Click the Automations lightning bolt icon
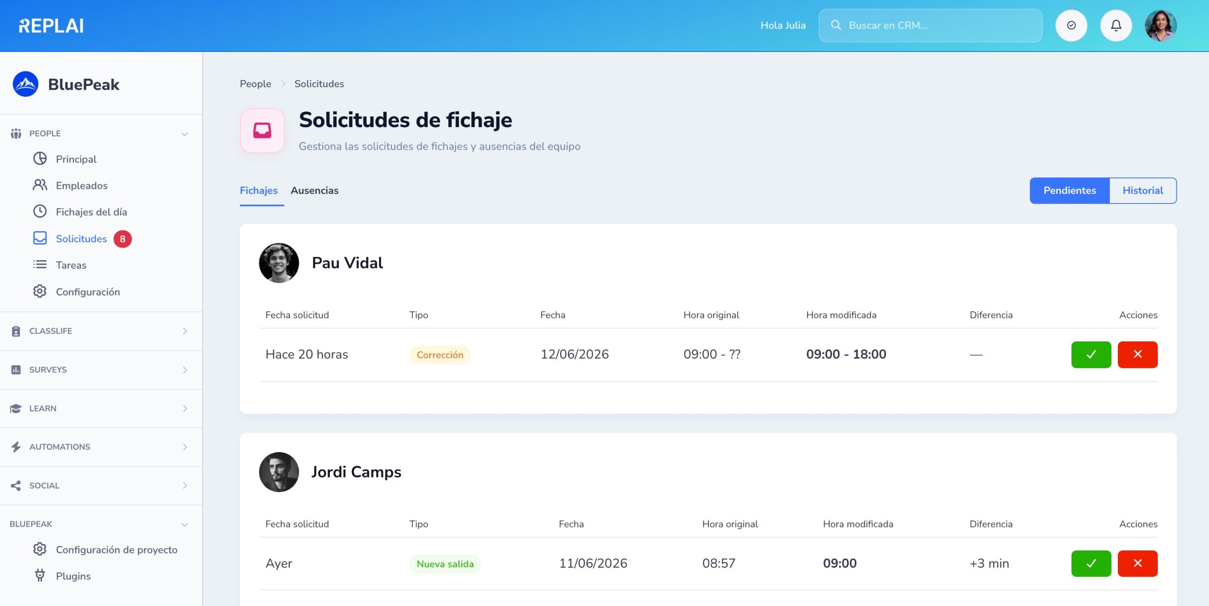The image size is (1209, 606). (x=16, y=447)
